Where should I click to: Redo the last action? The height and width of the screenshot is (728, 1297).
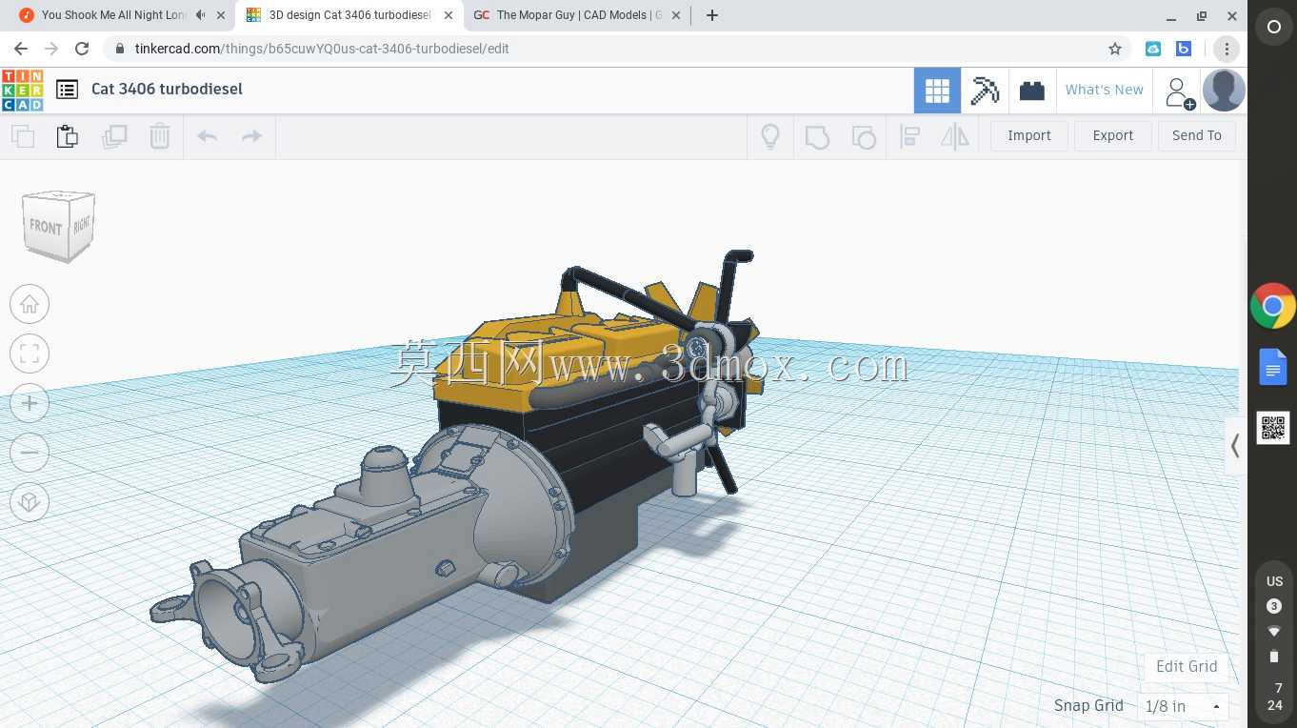(252, 136)
